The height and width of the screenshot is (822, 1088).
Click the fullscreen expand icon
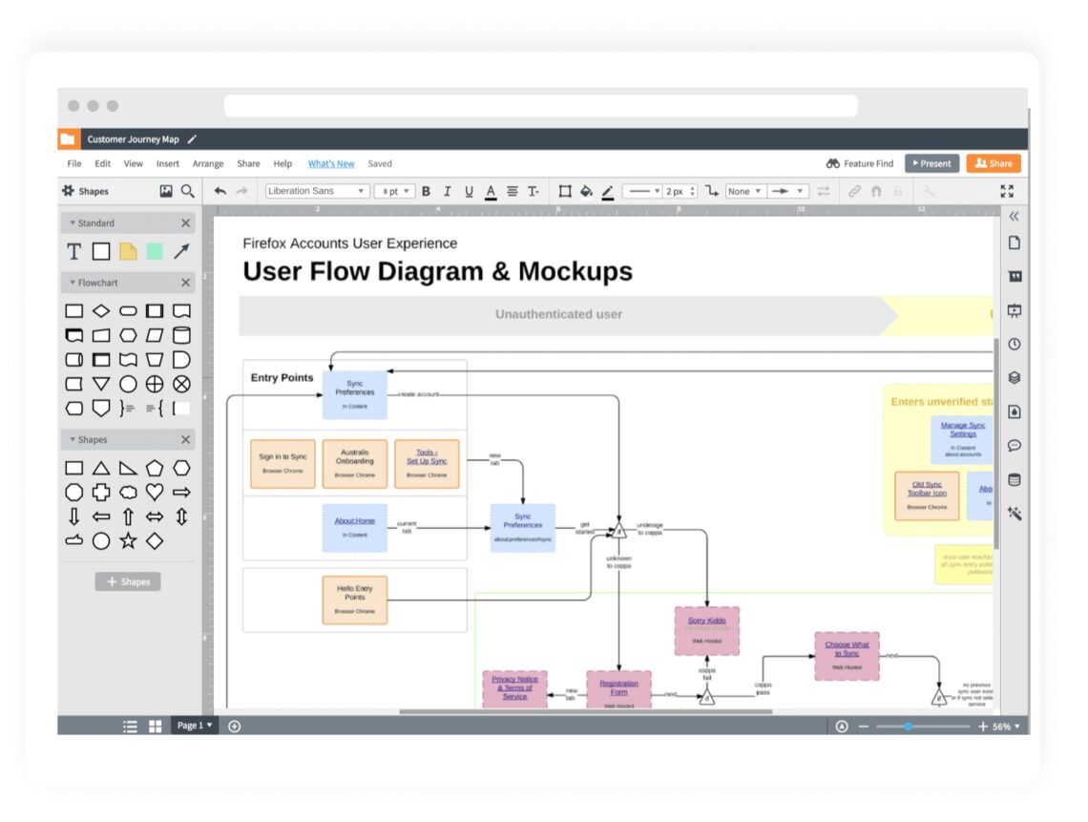point(1007,191)
